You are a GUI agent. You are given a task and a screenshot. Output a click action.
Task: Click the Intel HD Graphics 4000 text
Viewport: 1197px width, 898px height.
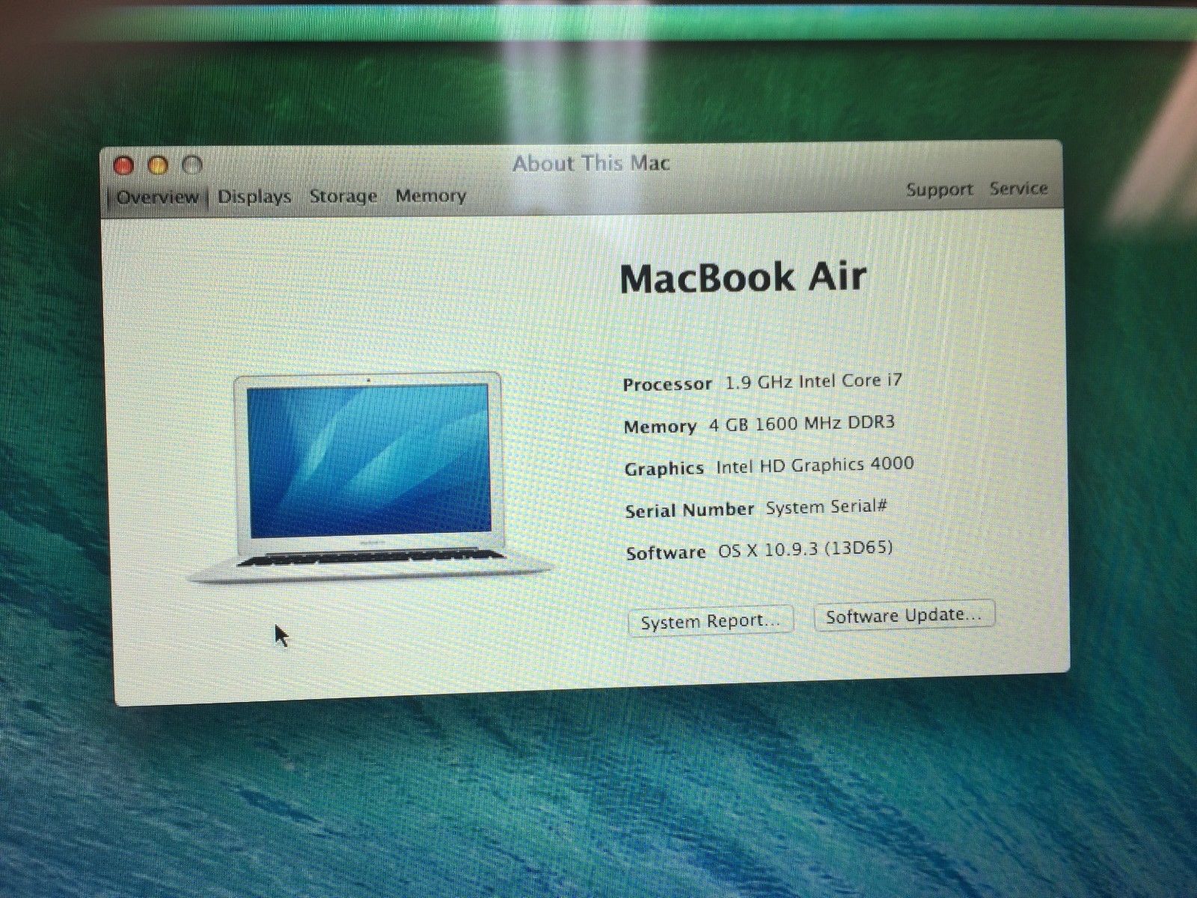pyautogui.click(x=815, y=465)
